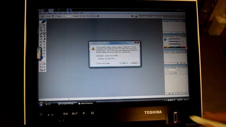Select the Healing Brush tool
Image resolution: width=226 pixels, height=127 pixels.
click(41, 34)
